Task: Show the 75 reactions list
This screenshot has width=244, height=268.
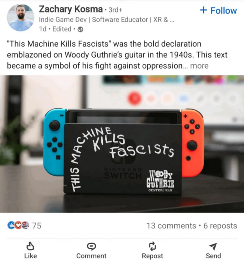Action: pyautogui.click(x=37, y=226)
